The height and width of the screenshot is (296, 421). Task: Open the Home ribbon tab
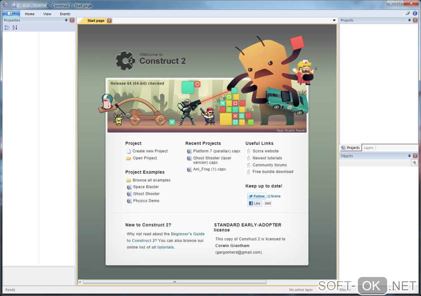30,14
